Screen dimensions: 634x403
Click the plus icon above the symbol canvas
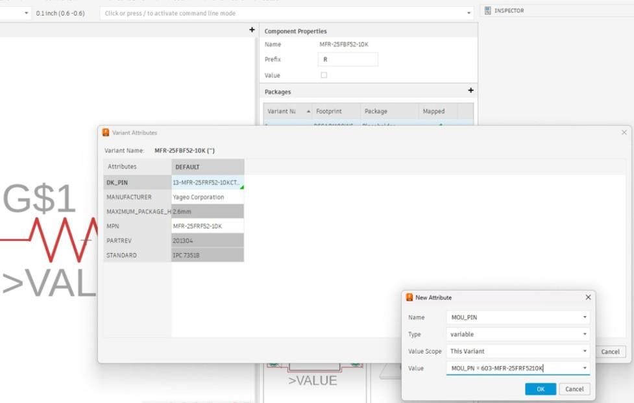point(252,30)
